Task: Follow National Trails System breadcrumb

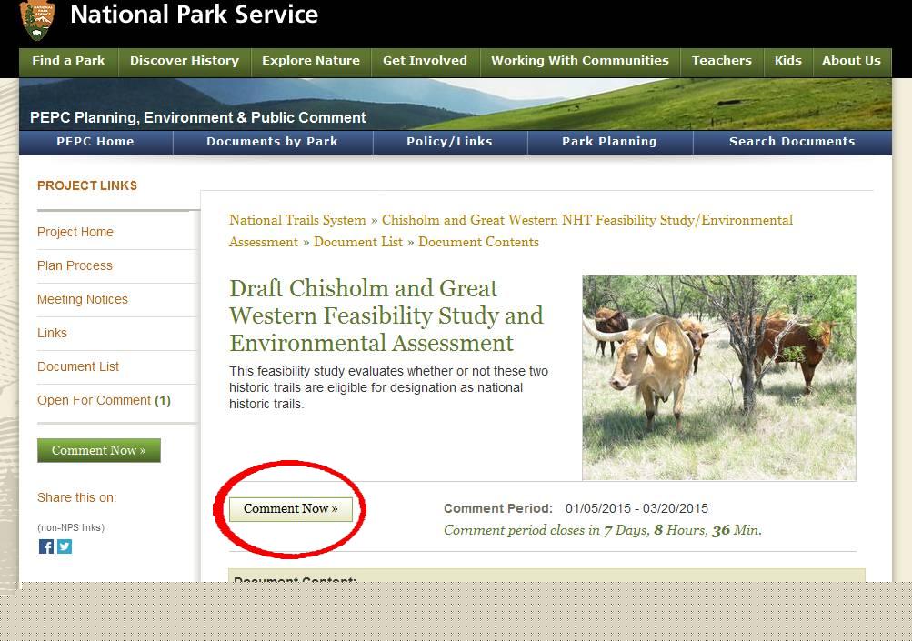Action: tap(297, 220)
